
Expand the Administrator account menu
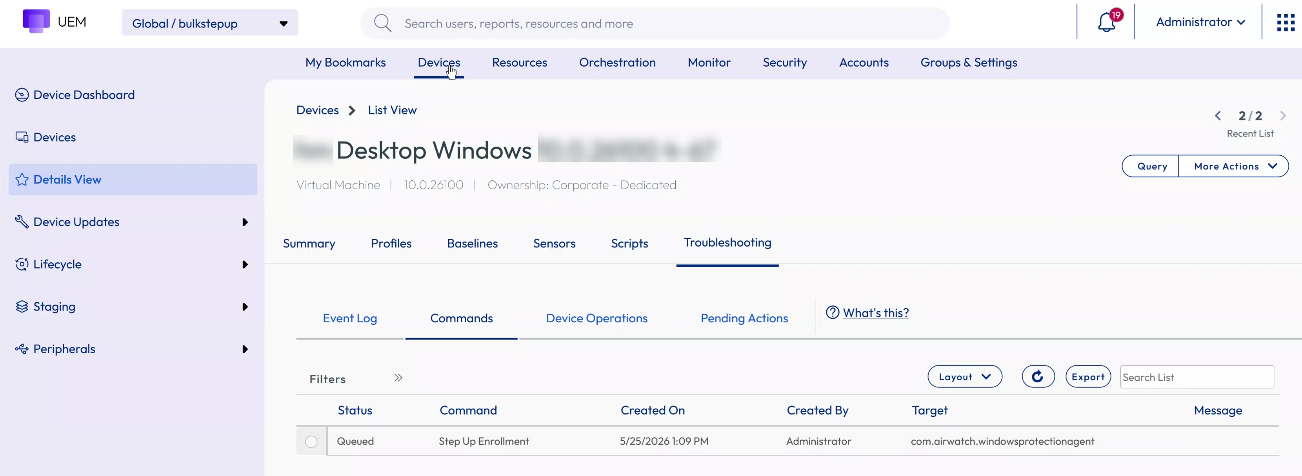click(x=1200, y=22)
